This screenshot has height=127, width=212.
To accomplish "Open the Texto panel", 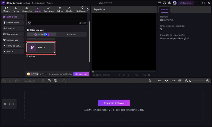I will click(x=16, y=9).
